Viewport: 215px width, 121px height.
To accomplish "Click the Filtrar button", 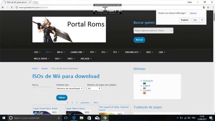I will (62, 97).
